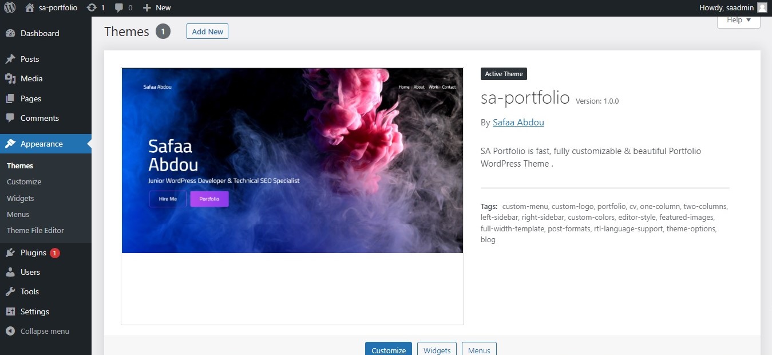Screen dimensions: 772x355
Task: Click the Add New theme button
Action: (x=207, y=31)
